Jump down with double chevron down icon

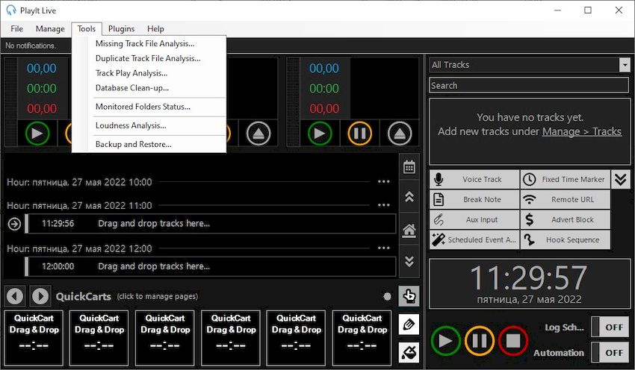(409, 261)
